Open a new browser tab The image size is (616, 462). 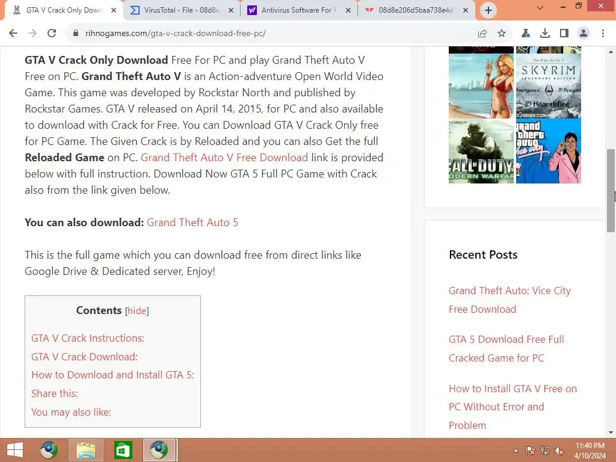point(488,10)
